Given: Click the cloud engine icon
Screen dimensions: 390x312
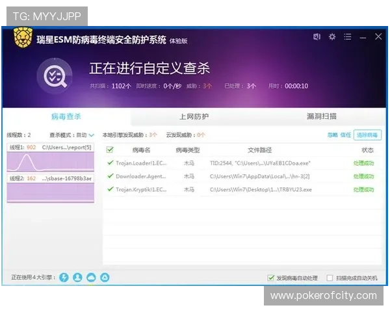Looking at the screenshot, I should coord(91,277).
